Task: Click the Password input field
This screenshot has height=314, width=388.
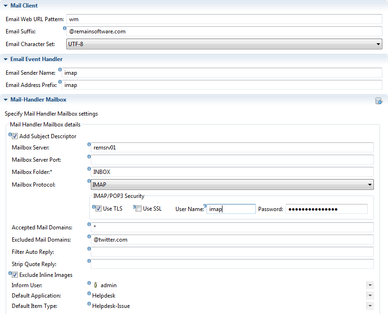Action: point(326,209)
